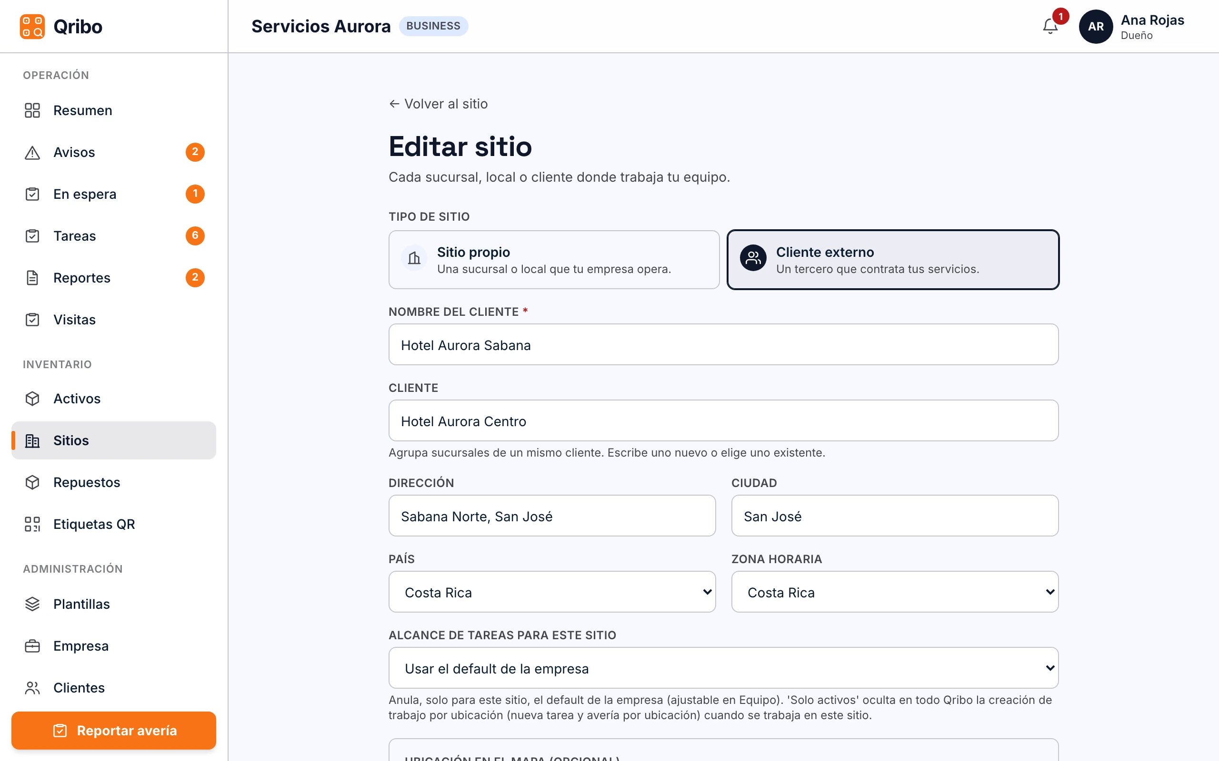Click the Sitios building icon
Screen dimensions: 1219x761
click(x=32, y=440)
